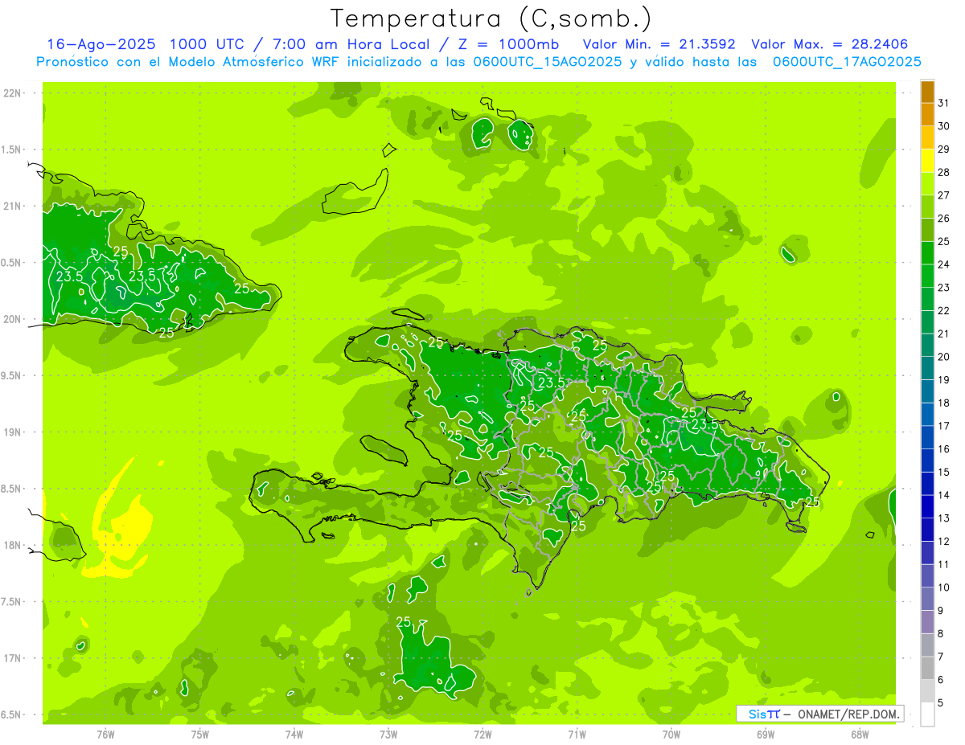The height and width of the screenshot is (745, 965).
Task: Click the legend value "5"
Action: [940, 703]
